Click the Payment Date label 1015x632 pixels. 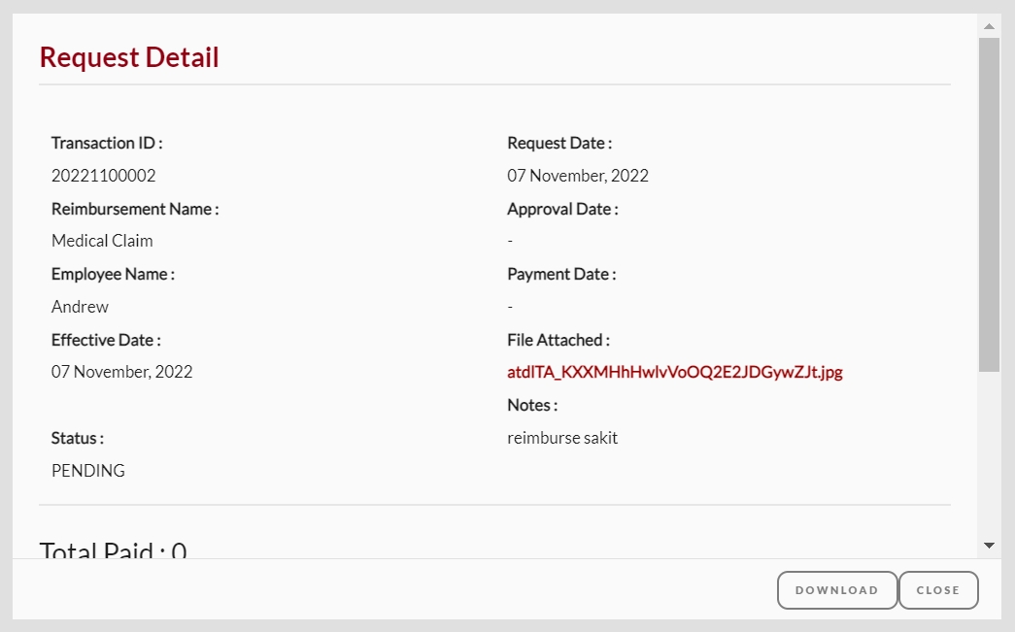(561, 275)
